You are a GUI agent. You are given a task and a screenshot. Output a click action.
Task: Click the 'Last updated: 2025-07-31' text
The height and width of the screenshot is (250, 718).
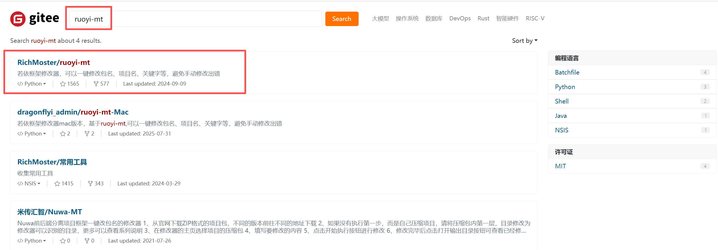pos(139,134)
